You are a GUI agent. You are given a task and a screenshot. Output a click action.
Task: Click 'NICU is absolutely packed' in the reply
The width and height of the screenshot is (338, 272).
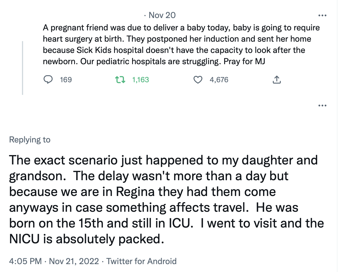pyautogui.click(x=86, y=239)
